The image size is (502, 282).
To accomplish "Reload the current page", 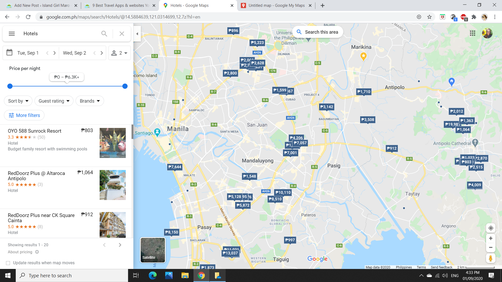I will point(28,17).
